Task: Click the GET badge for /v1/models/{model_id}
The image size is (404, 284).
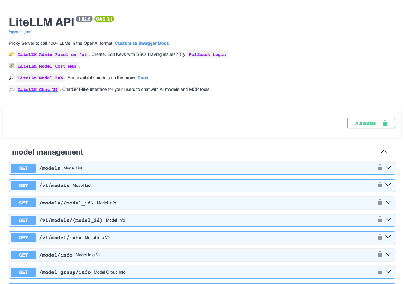Action: pos(23,220)
